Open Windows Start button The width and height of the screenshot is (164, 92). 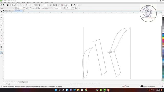coord(56,90)
